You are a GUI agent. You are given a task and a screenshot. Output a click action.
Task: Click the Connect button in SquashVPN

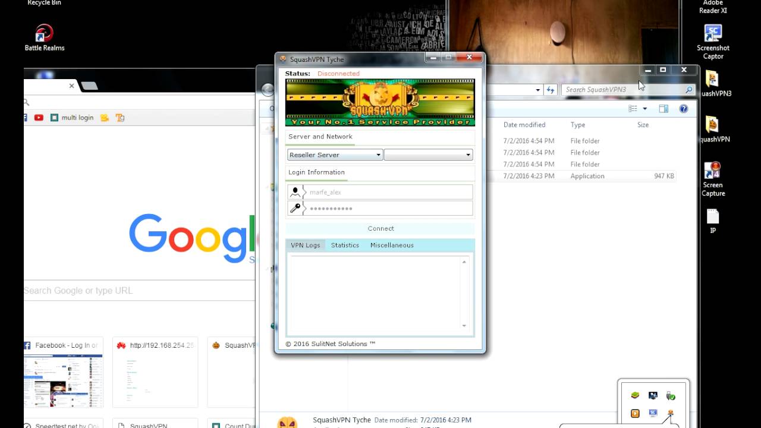[x=380, y=228]
